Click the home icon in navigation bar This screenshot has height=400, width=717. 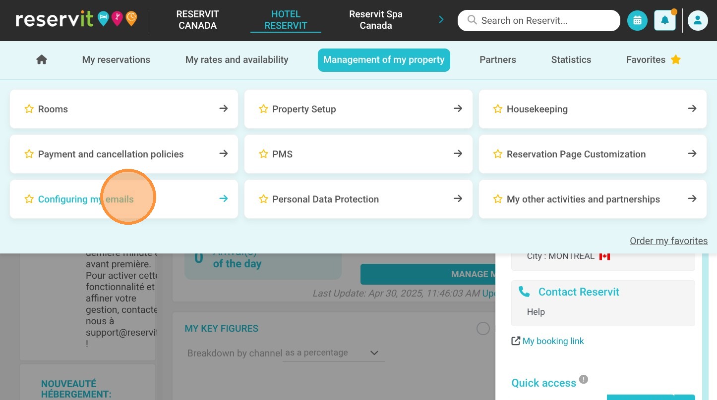pos(42,59)
